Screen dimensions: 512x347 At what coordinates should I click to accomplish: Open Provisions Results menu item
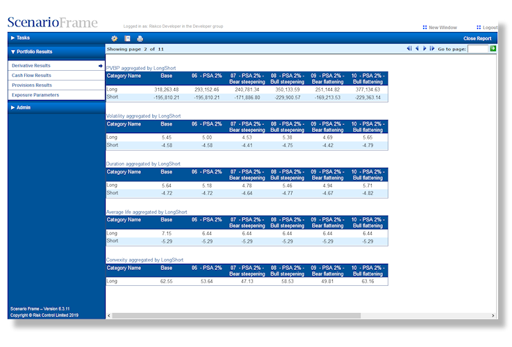(x=56, y=85)
